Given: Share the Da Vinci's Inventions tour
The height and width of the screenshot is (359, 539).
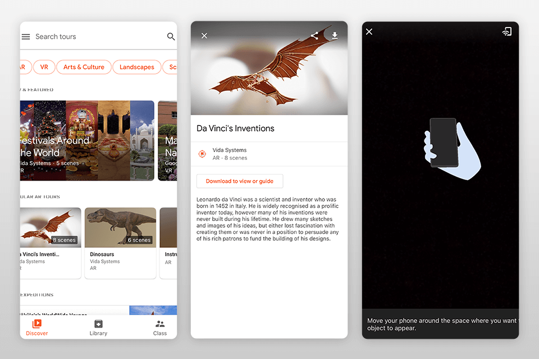Looking at the screenshot, I should click(314, 35).
